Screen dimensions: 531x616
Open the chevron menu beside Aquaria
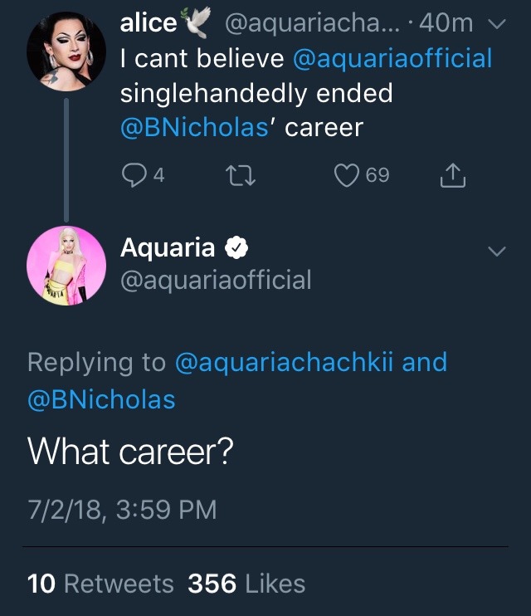(x=495, y=251)
